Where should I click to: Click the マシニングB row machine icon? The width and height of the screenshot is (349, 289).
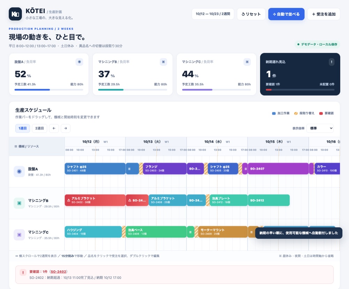(x=19, y=203)
